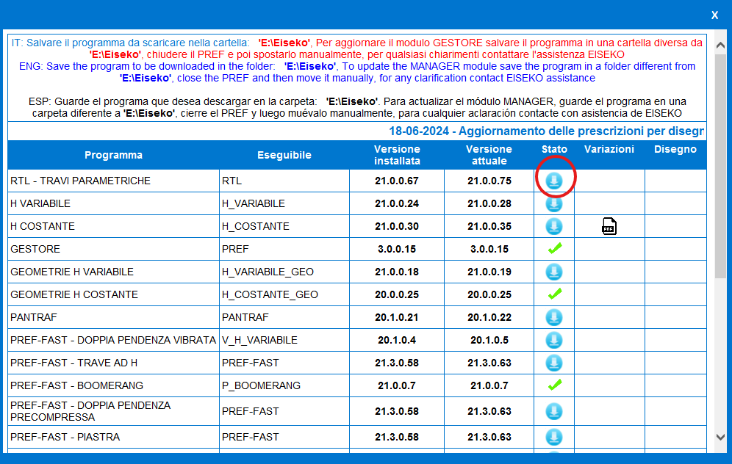Download GEOMETRIE H VARIABILE update

(x=554, y=272)
